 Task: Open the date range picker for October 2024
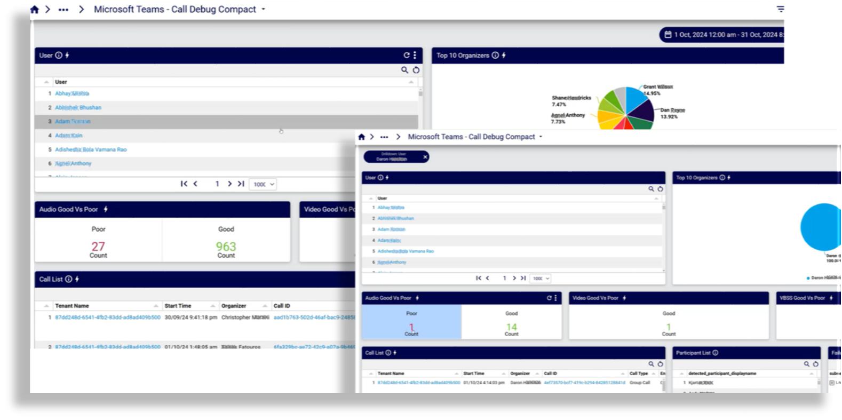[722, 35]
